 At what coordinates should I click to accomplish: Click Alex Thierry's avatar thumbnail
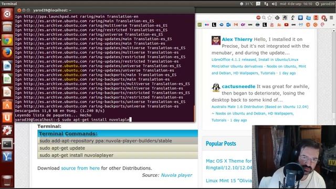click(x=216, y=40)
